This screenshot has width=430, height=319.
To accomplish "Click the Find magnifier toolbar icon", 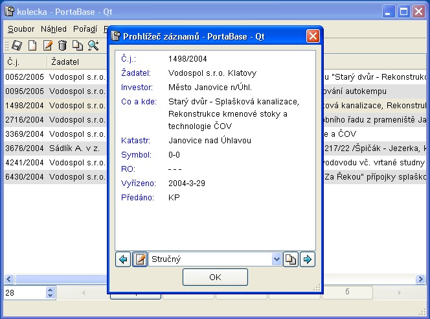I will click(x=93, y=45).
